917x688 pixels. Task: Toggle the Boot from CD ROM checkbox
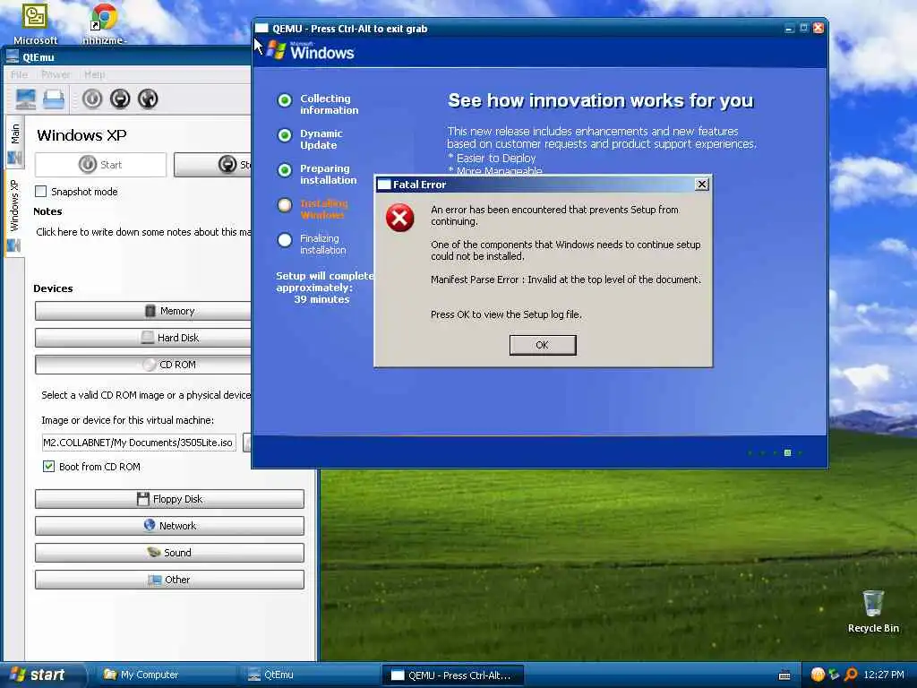(x=48, y=466)
